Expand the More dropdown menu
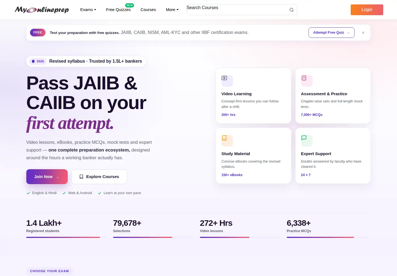Screen dimensions: 397x276 [172, 10]
